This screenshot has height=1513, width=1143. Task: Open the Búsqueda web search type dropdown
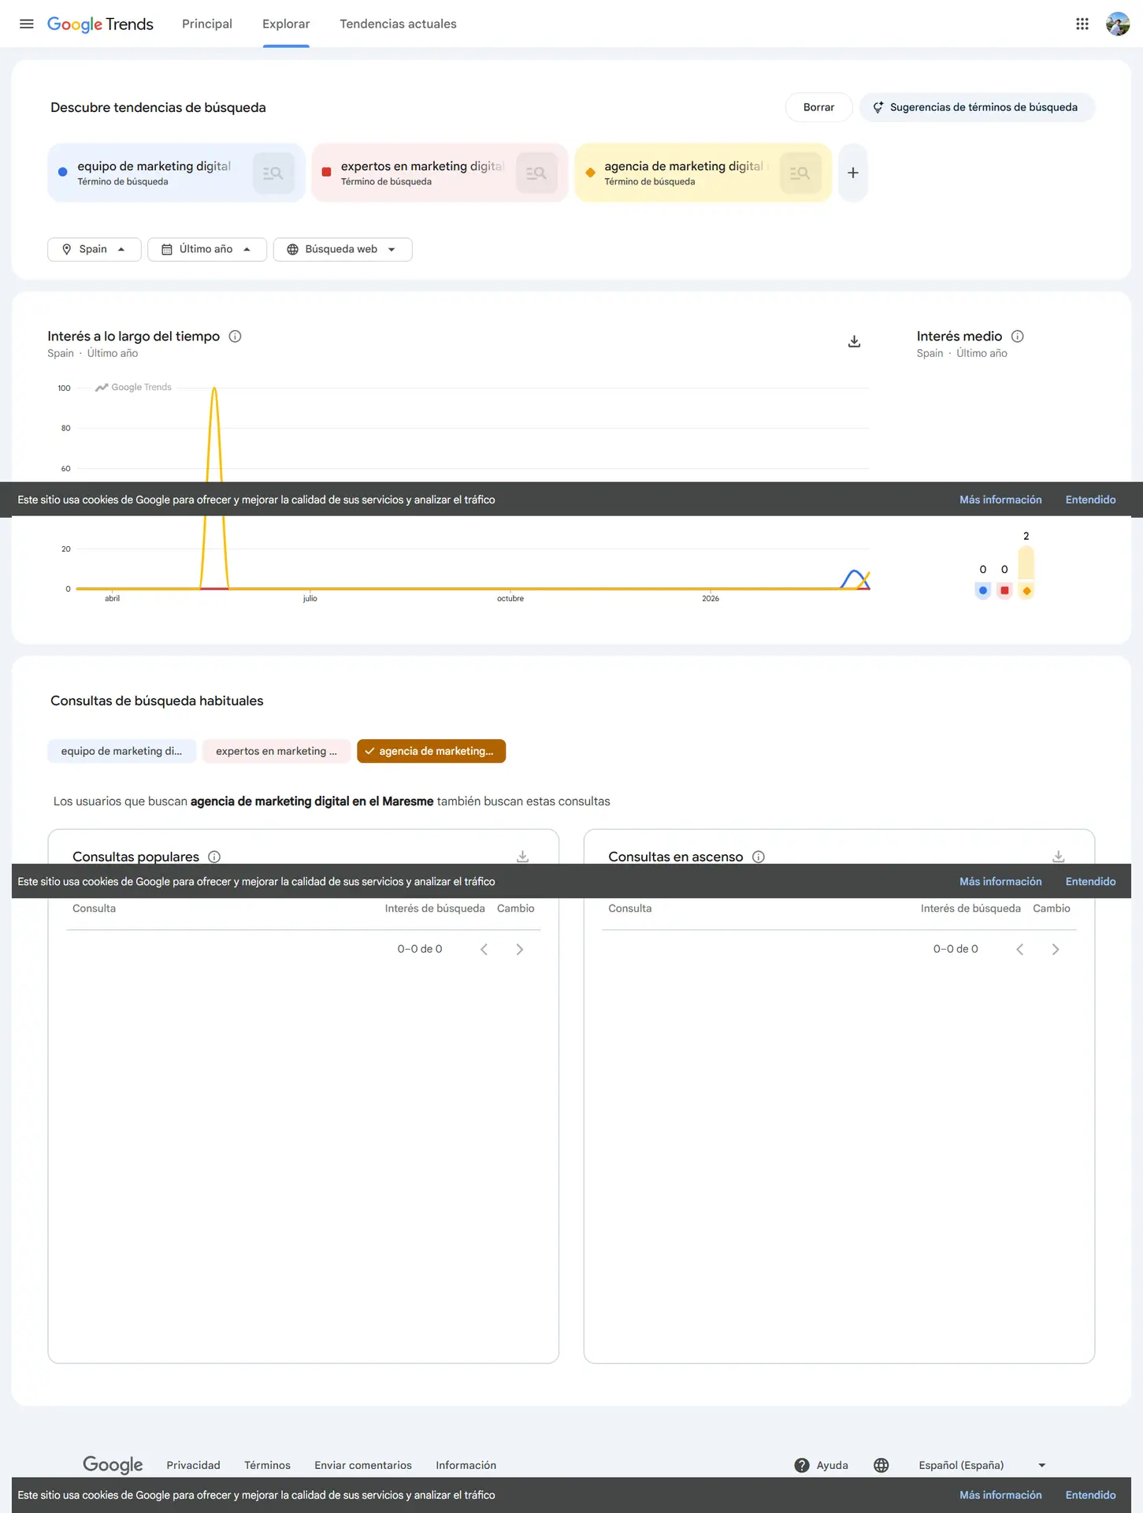(x=342, y=249)
